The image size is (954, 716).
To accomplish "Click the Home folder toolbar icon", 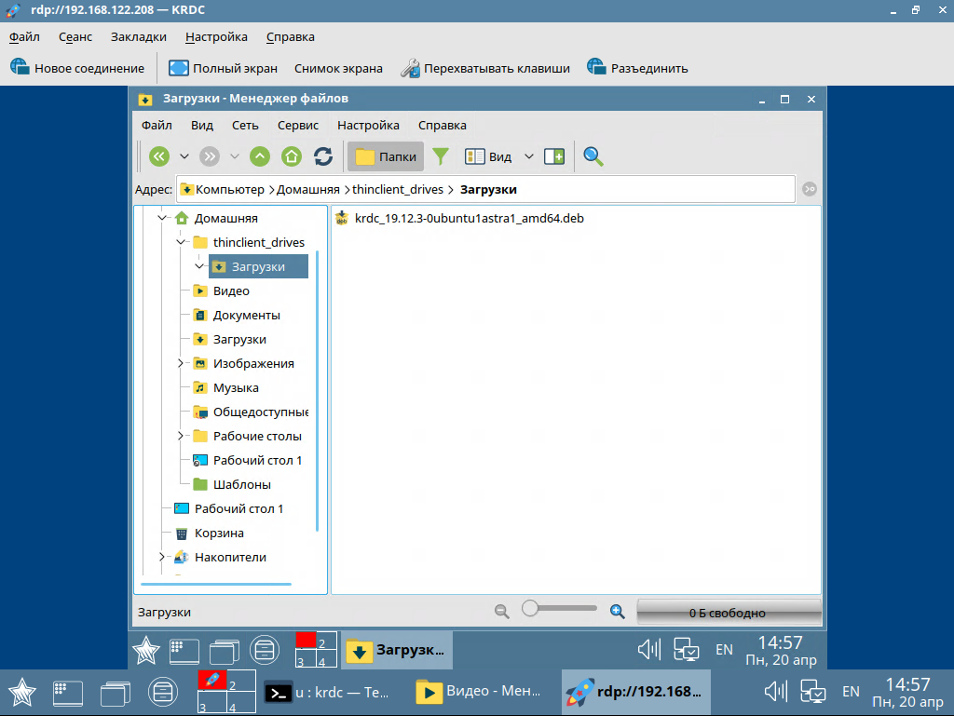I will (x=292, y=156).
